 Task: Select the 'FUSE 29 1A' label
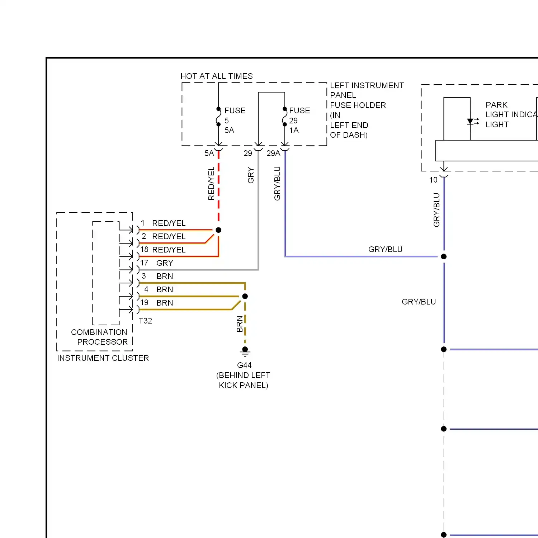(x=299, y=121)
